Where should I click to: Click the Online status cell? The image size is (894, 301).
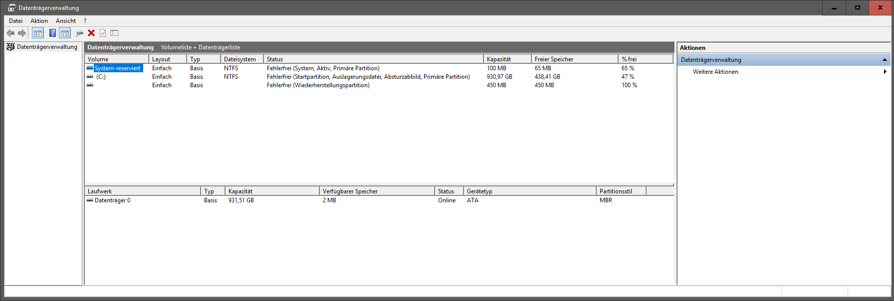(447, 200)
